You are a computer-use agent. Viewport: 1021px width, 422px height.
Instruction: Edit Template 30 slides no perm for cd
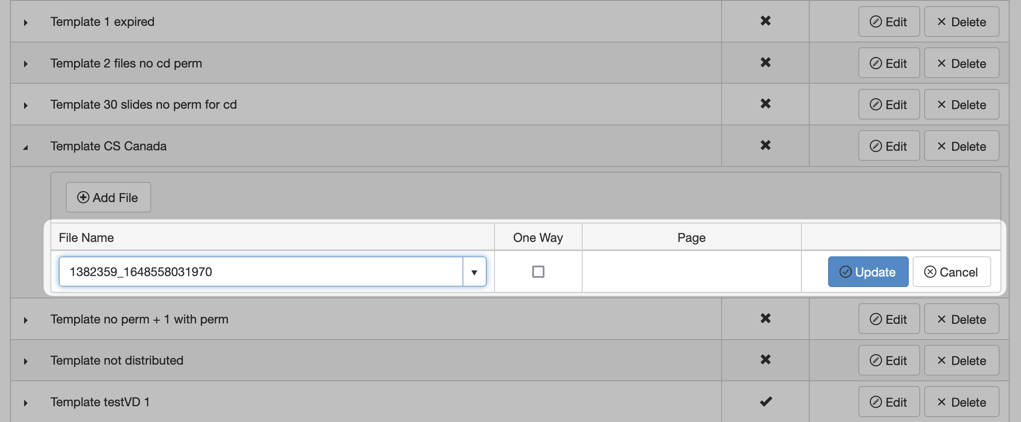(889, 105)
